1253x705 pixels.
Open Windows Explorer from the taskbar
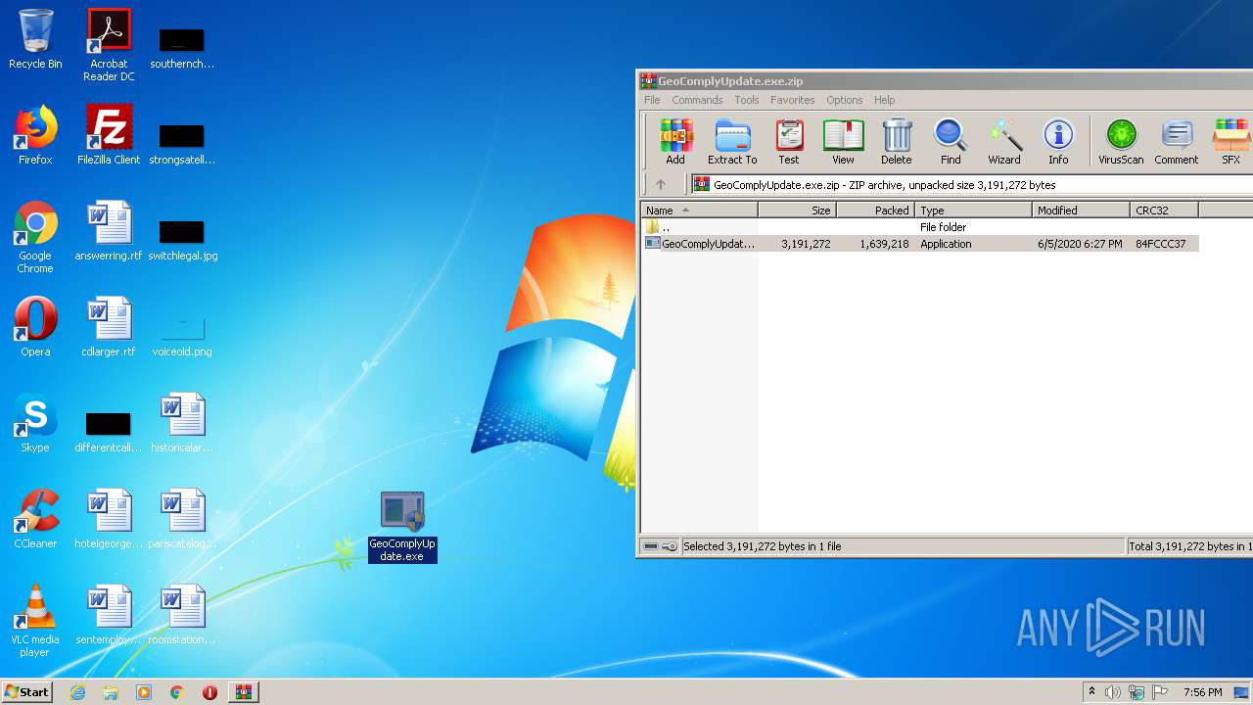tap(111, 692)
